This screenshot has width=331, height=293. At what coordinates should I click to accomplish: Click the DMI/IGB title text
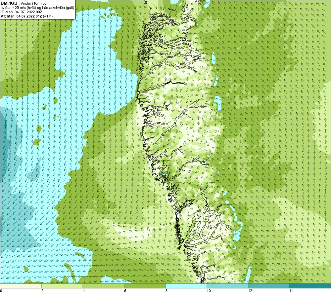click(x=9, y=3)
